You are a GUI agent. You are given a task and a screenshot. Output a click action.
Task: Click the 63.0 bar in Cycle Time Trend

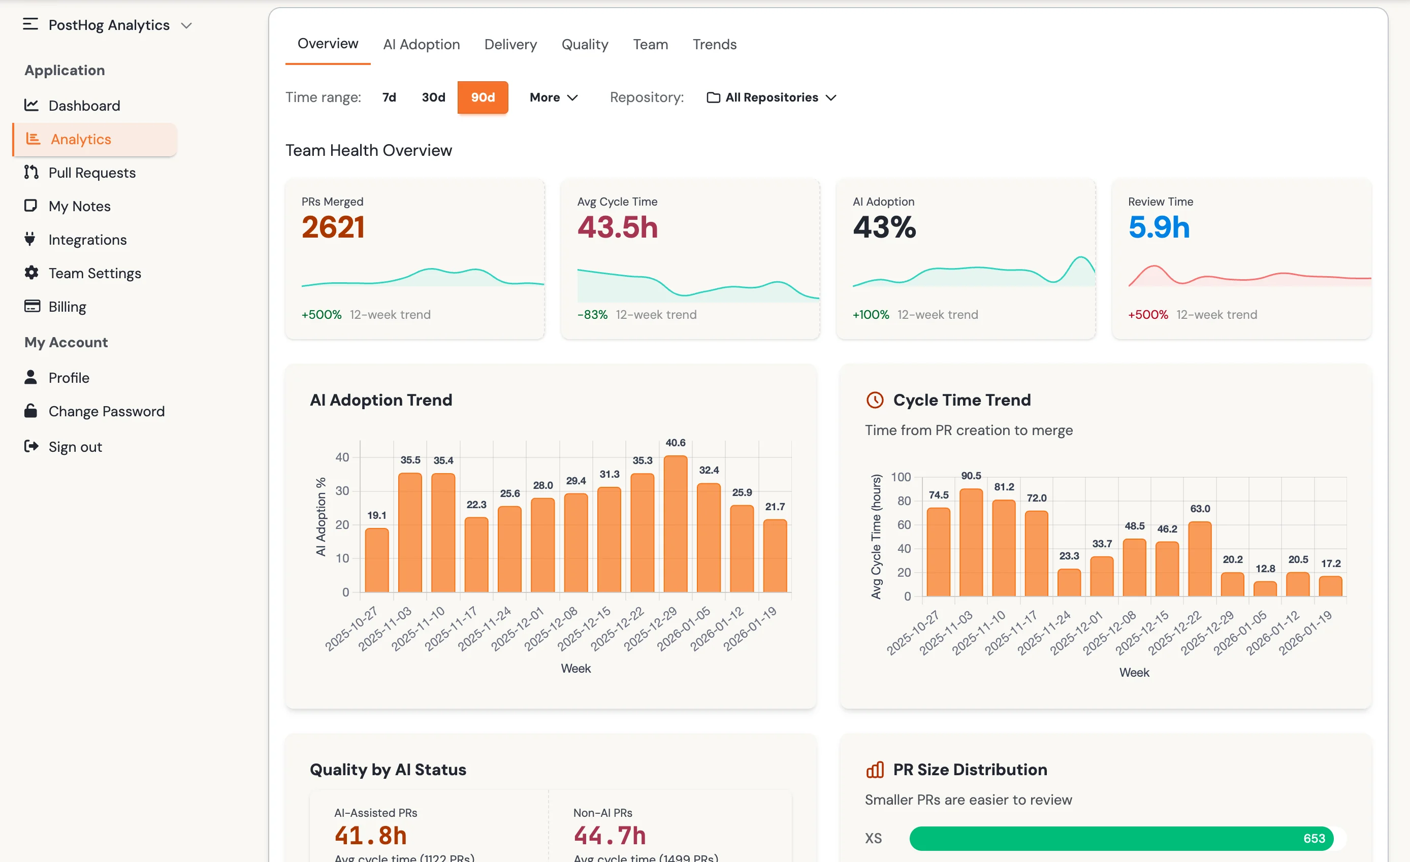(1200, 559)
